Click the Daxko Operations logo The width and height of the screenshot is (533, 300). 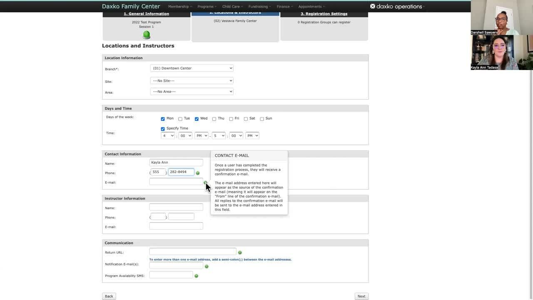click(x=396, y=6)
